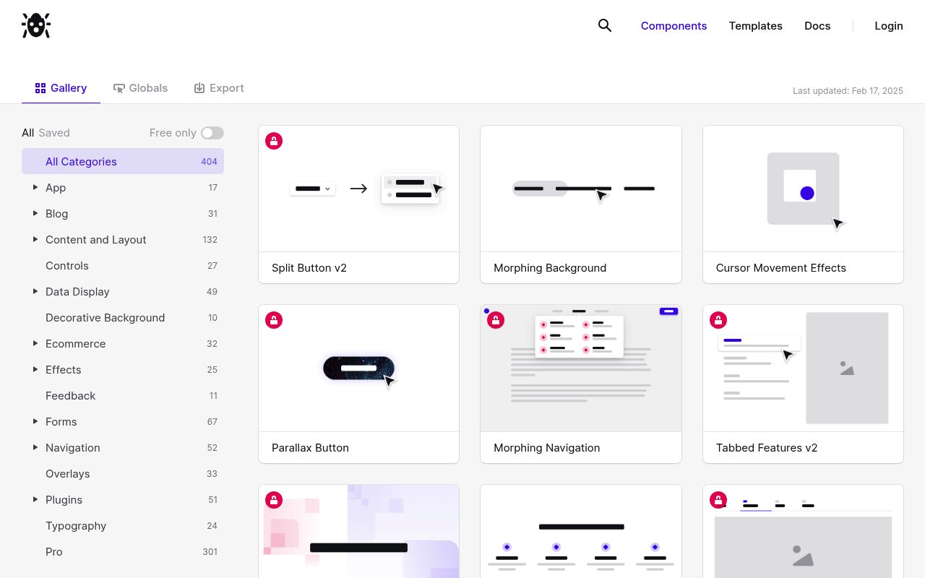Click lock badge on Tabbed Features v2 card
This screenshot has width=925, height=578.
(x=718, y=320)
